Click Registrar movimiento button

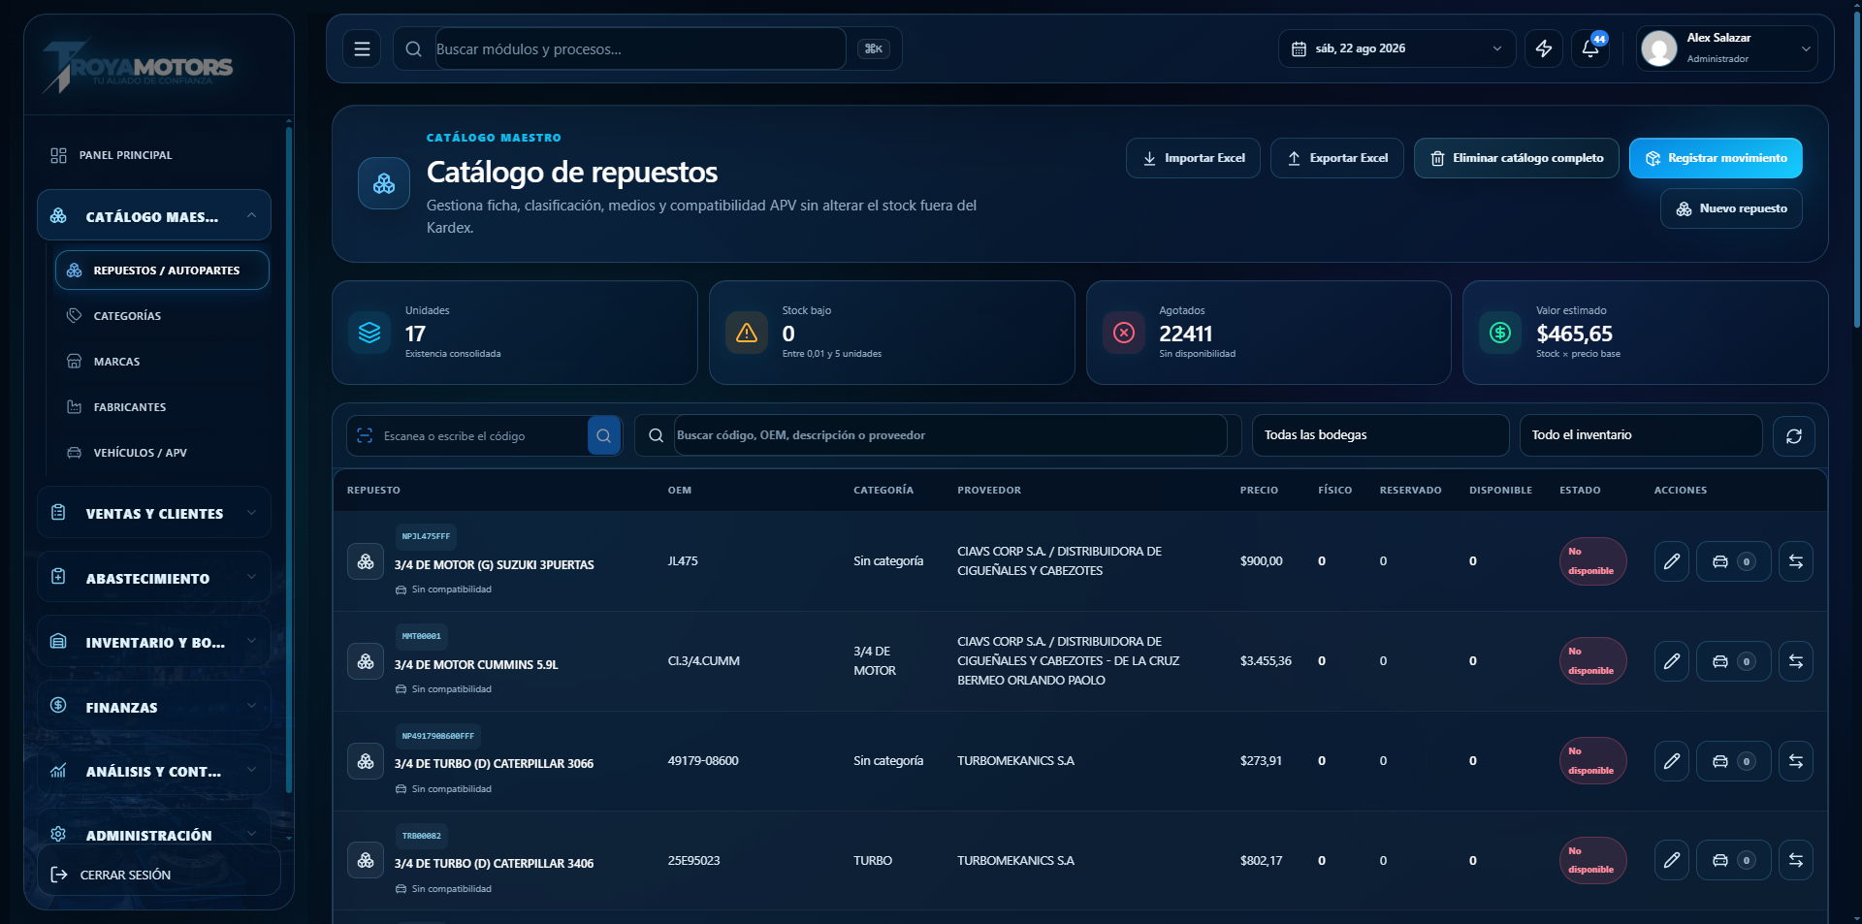click(1716, 158)
